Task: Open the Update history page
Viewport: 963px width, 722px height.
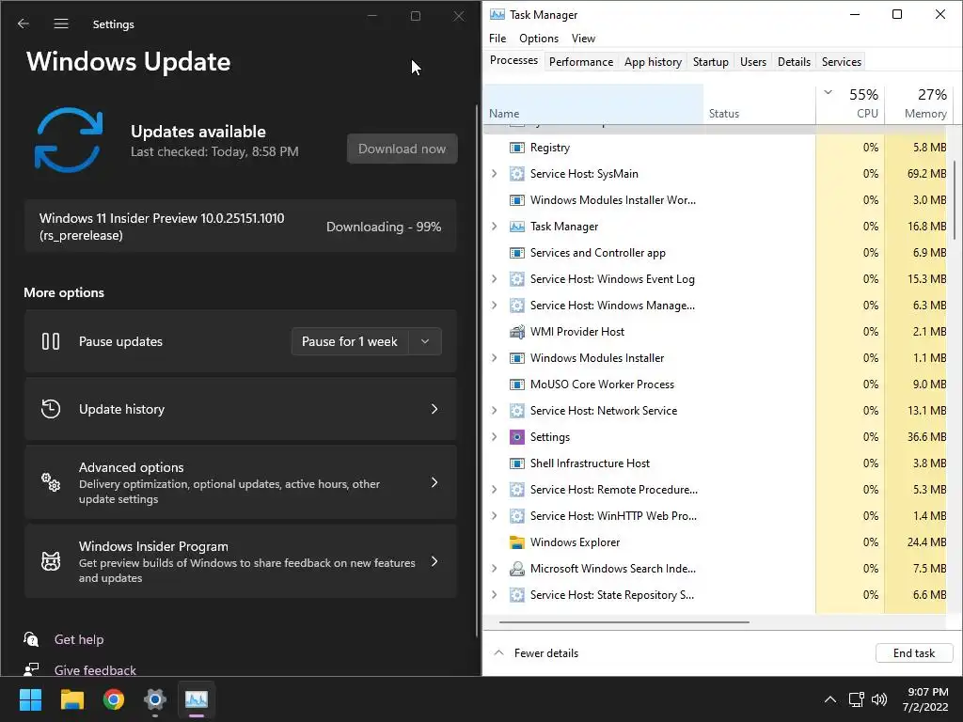Action: tap(240, 409)
